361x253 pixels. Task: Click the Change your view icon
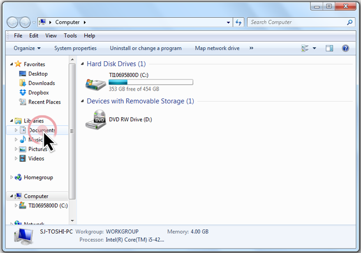304,48
